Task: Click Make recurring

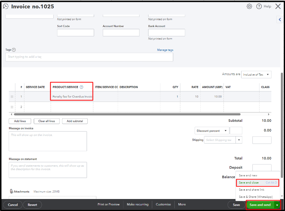Action: point(138,205)
